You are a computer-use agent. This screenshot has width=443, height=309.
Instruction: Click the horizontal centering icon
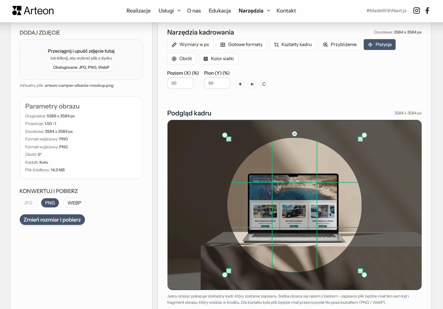(252, 84)
